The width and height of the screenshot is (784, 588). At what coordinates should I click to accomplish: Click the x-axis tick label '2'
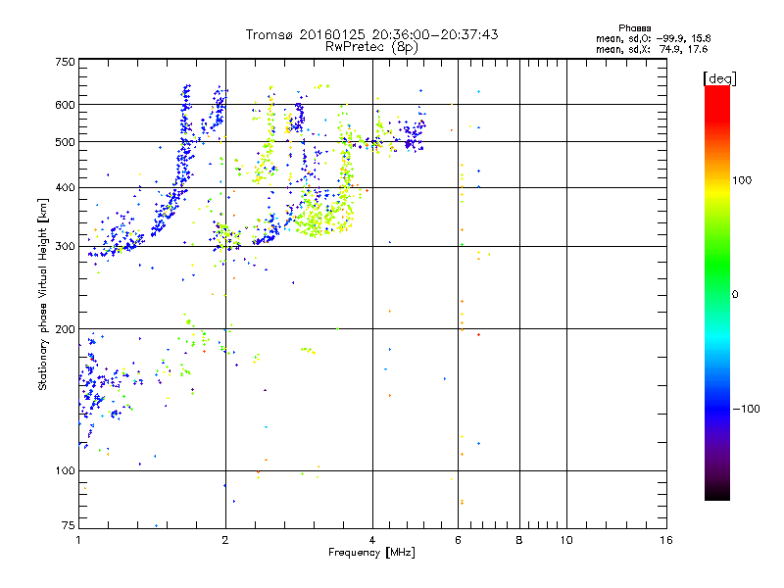pyautogui.click(x=225, y=540)
